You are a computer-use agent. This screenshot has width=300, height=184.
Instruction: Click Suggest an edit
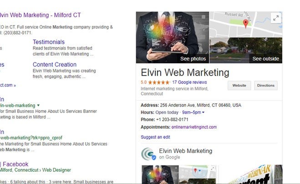[x=155, y=137]
